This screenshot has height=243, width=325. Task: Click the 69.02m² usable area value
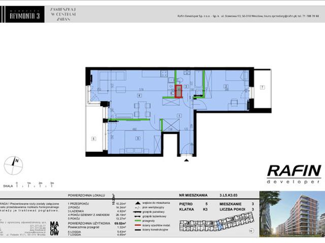click(120, 223)
